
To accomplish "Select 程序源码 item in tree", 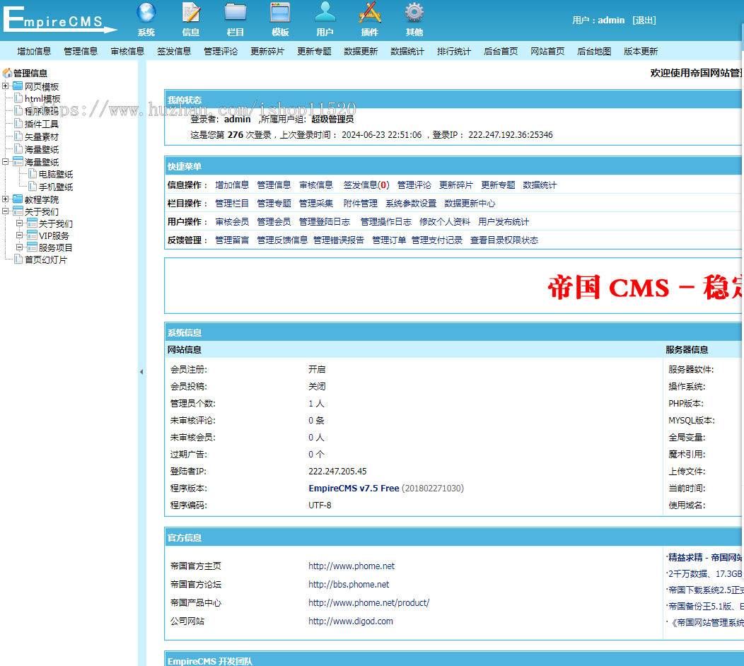I will click(42, 111).
